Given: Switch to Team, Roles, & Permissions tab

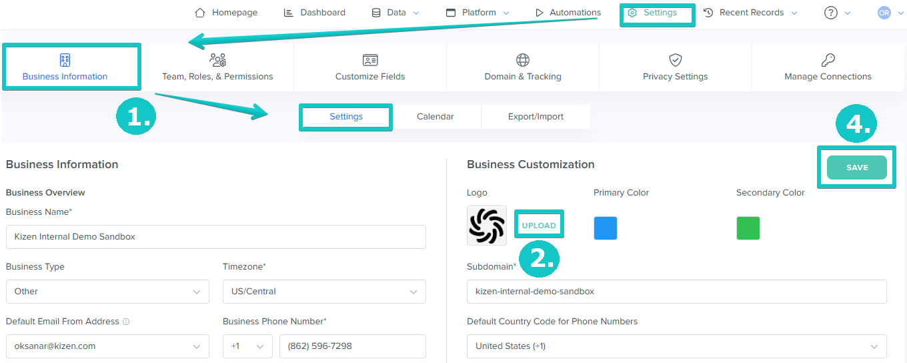Looking at the screenshot, I should pos(217,67).
